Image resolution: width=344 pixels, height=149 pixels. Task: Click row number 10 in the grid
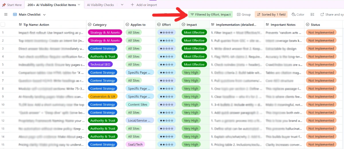(3, 104)
